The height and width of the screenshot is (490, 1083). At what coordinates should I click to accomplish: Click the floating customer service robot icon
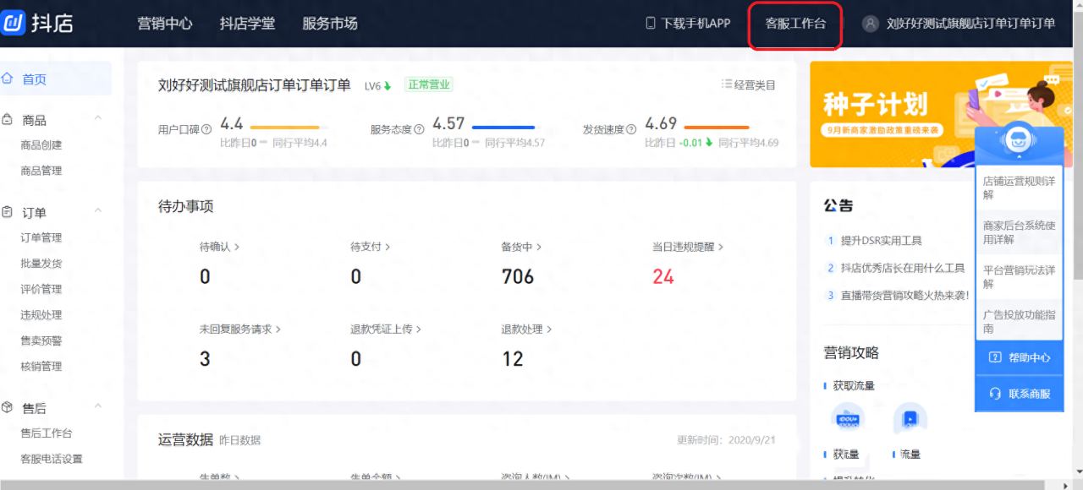1019,140
